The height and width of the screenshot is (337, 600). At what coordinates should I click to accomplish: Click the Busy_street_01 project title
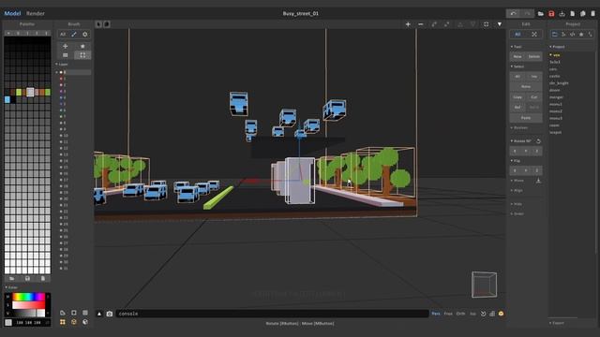pyautogui.click(x=300, y=13)
